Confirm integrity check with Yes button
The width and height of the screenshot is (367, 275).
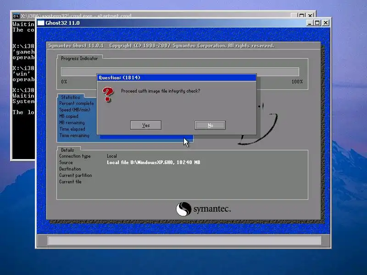[x=145, y=125]
